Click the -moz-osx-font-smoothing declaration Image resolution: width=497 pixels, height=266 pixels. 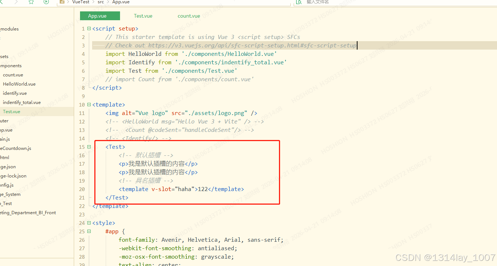pos(176,257)
